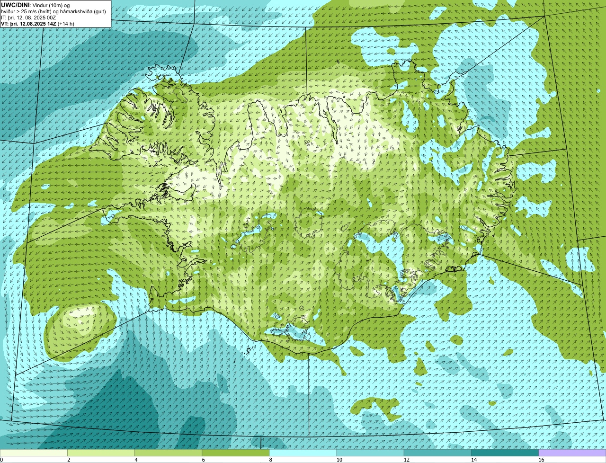The width and height of the screenshot is (606, 463).
Task: Click the "16" scale label
Action: pyautogui.click(x=541, y=460)
